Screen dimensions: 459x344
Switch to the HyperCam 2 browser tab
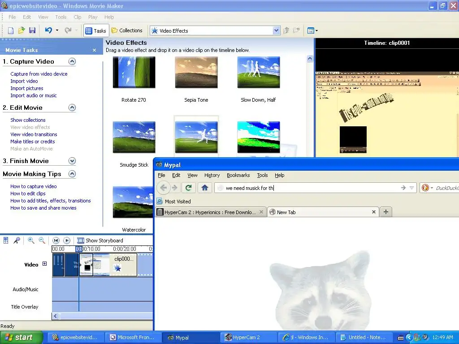click(x=211, y=212)
